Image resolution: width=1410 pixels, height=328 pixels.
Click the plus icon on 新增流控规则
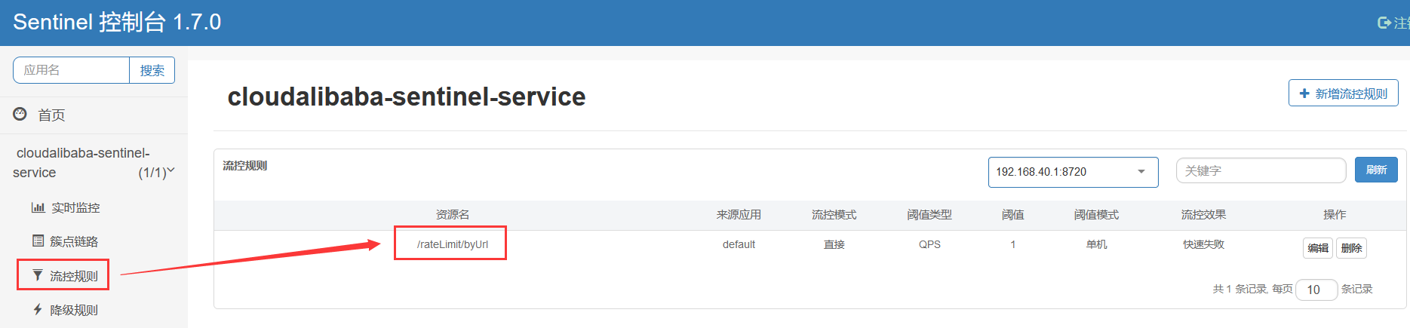tap(1304, 93)
